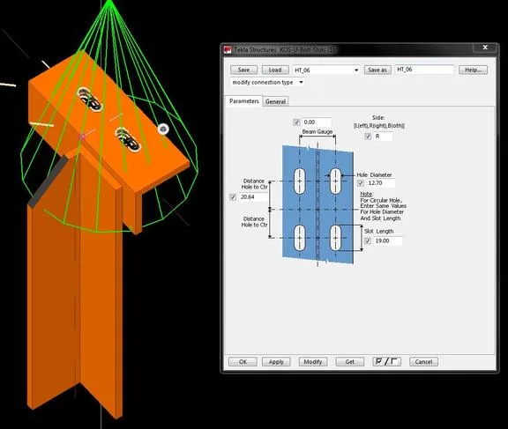Toggle the Distance Hole to Ctr checkbox

coord(233,196)
